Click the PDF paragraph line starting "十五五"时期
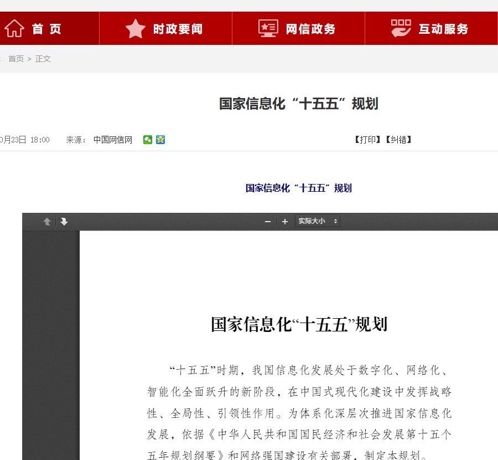Screen dimensions: 498x460 click(x=309, y=370)
